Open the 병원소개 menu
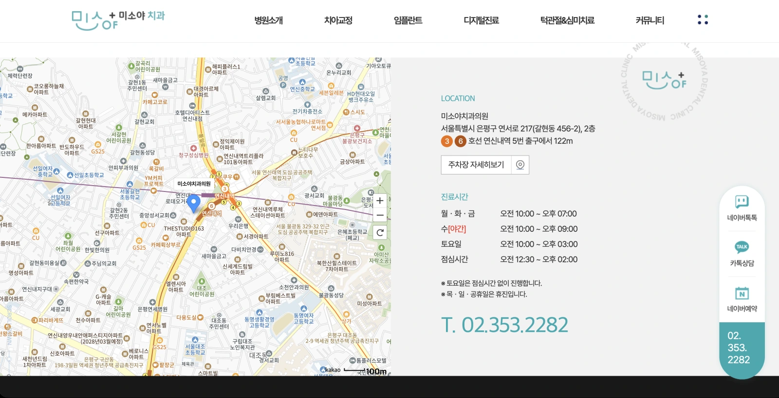779x398 pixels. point(268,20)
